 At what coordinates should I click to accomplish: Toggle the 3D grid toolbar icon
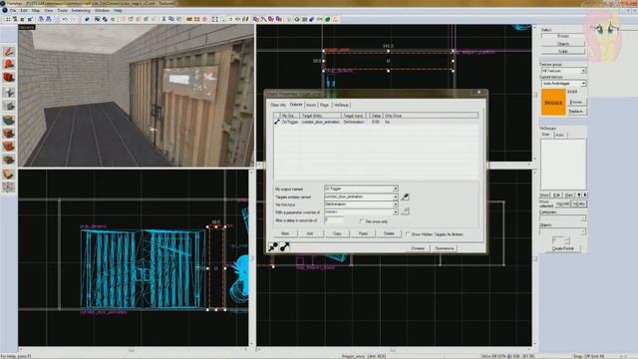pyautogui.click(x=15, y=19)
